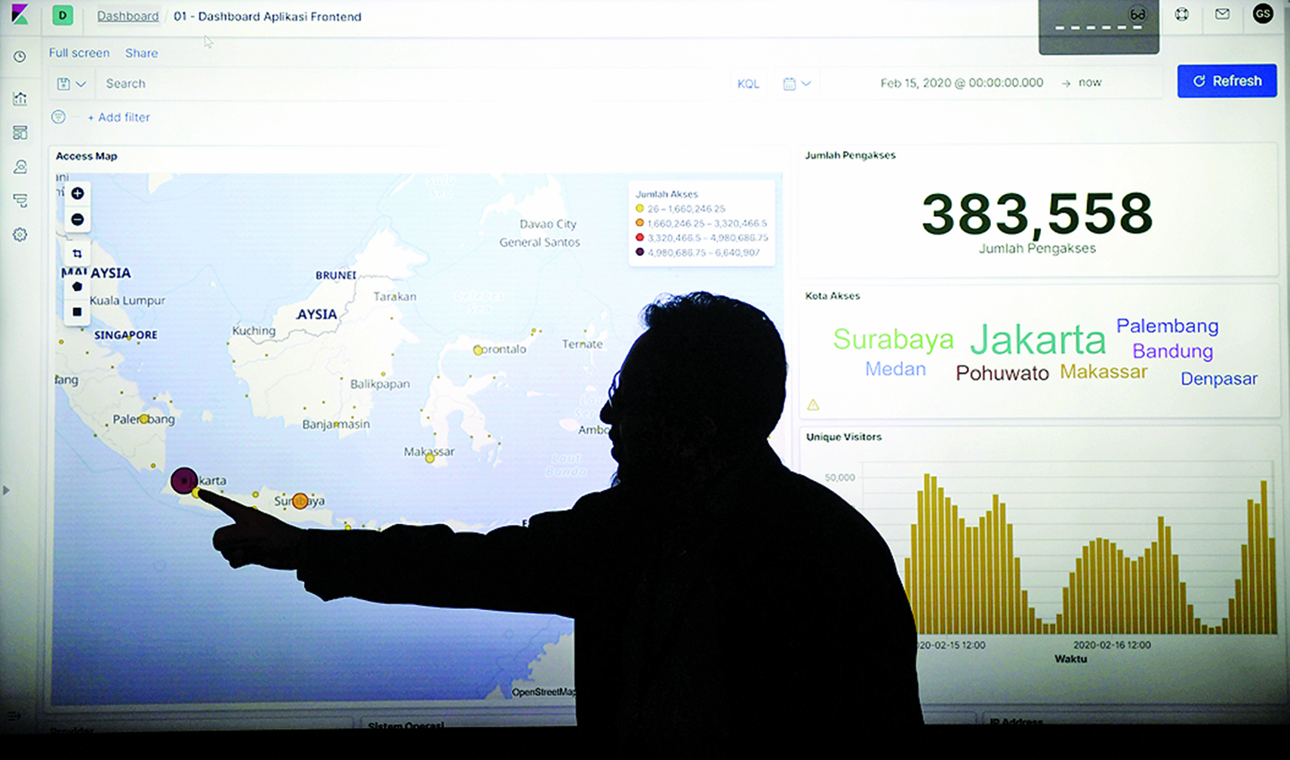Image resolution: width=1290 pixels, height=760 pixels.
Task: Zoom out on the Access Map
Action: tap(77, 219)
